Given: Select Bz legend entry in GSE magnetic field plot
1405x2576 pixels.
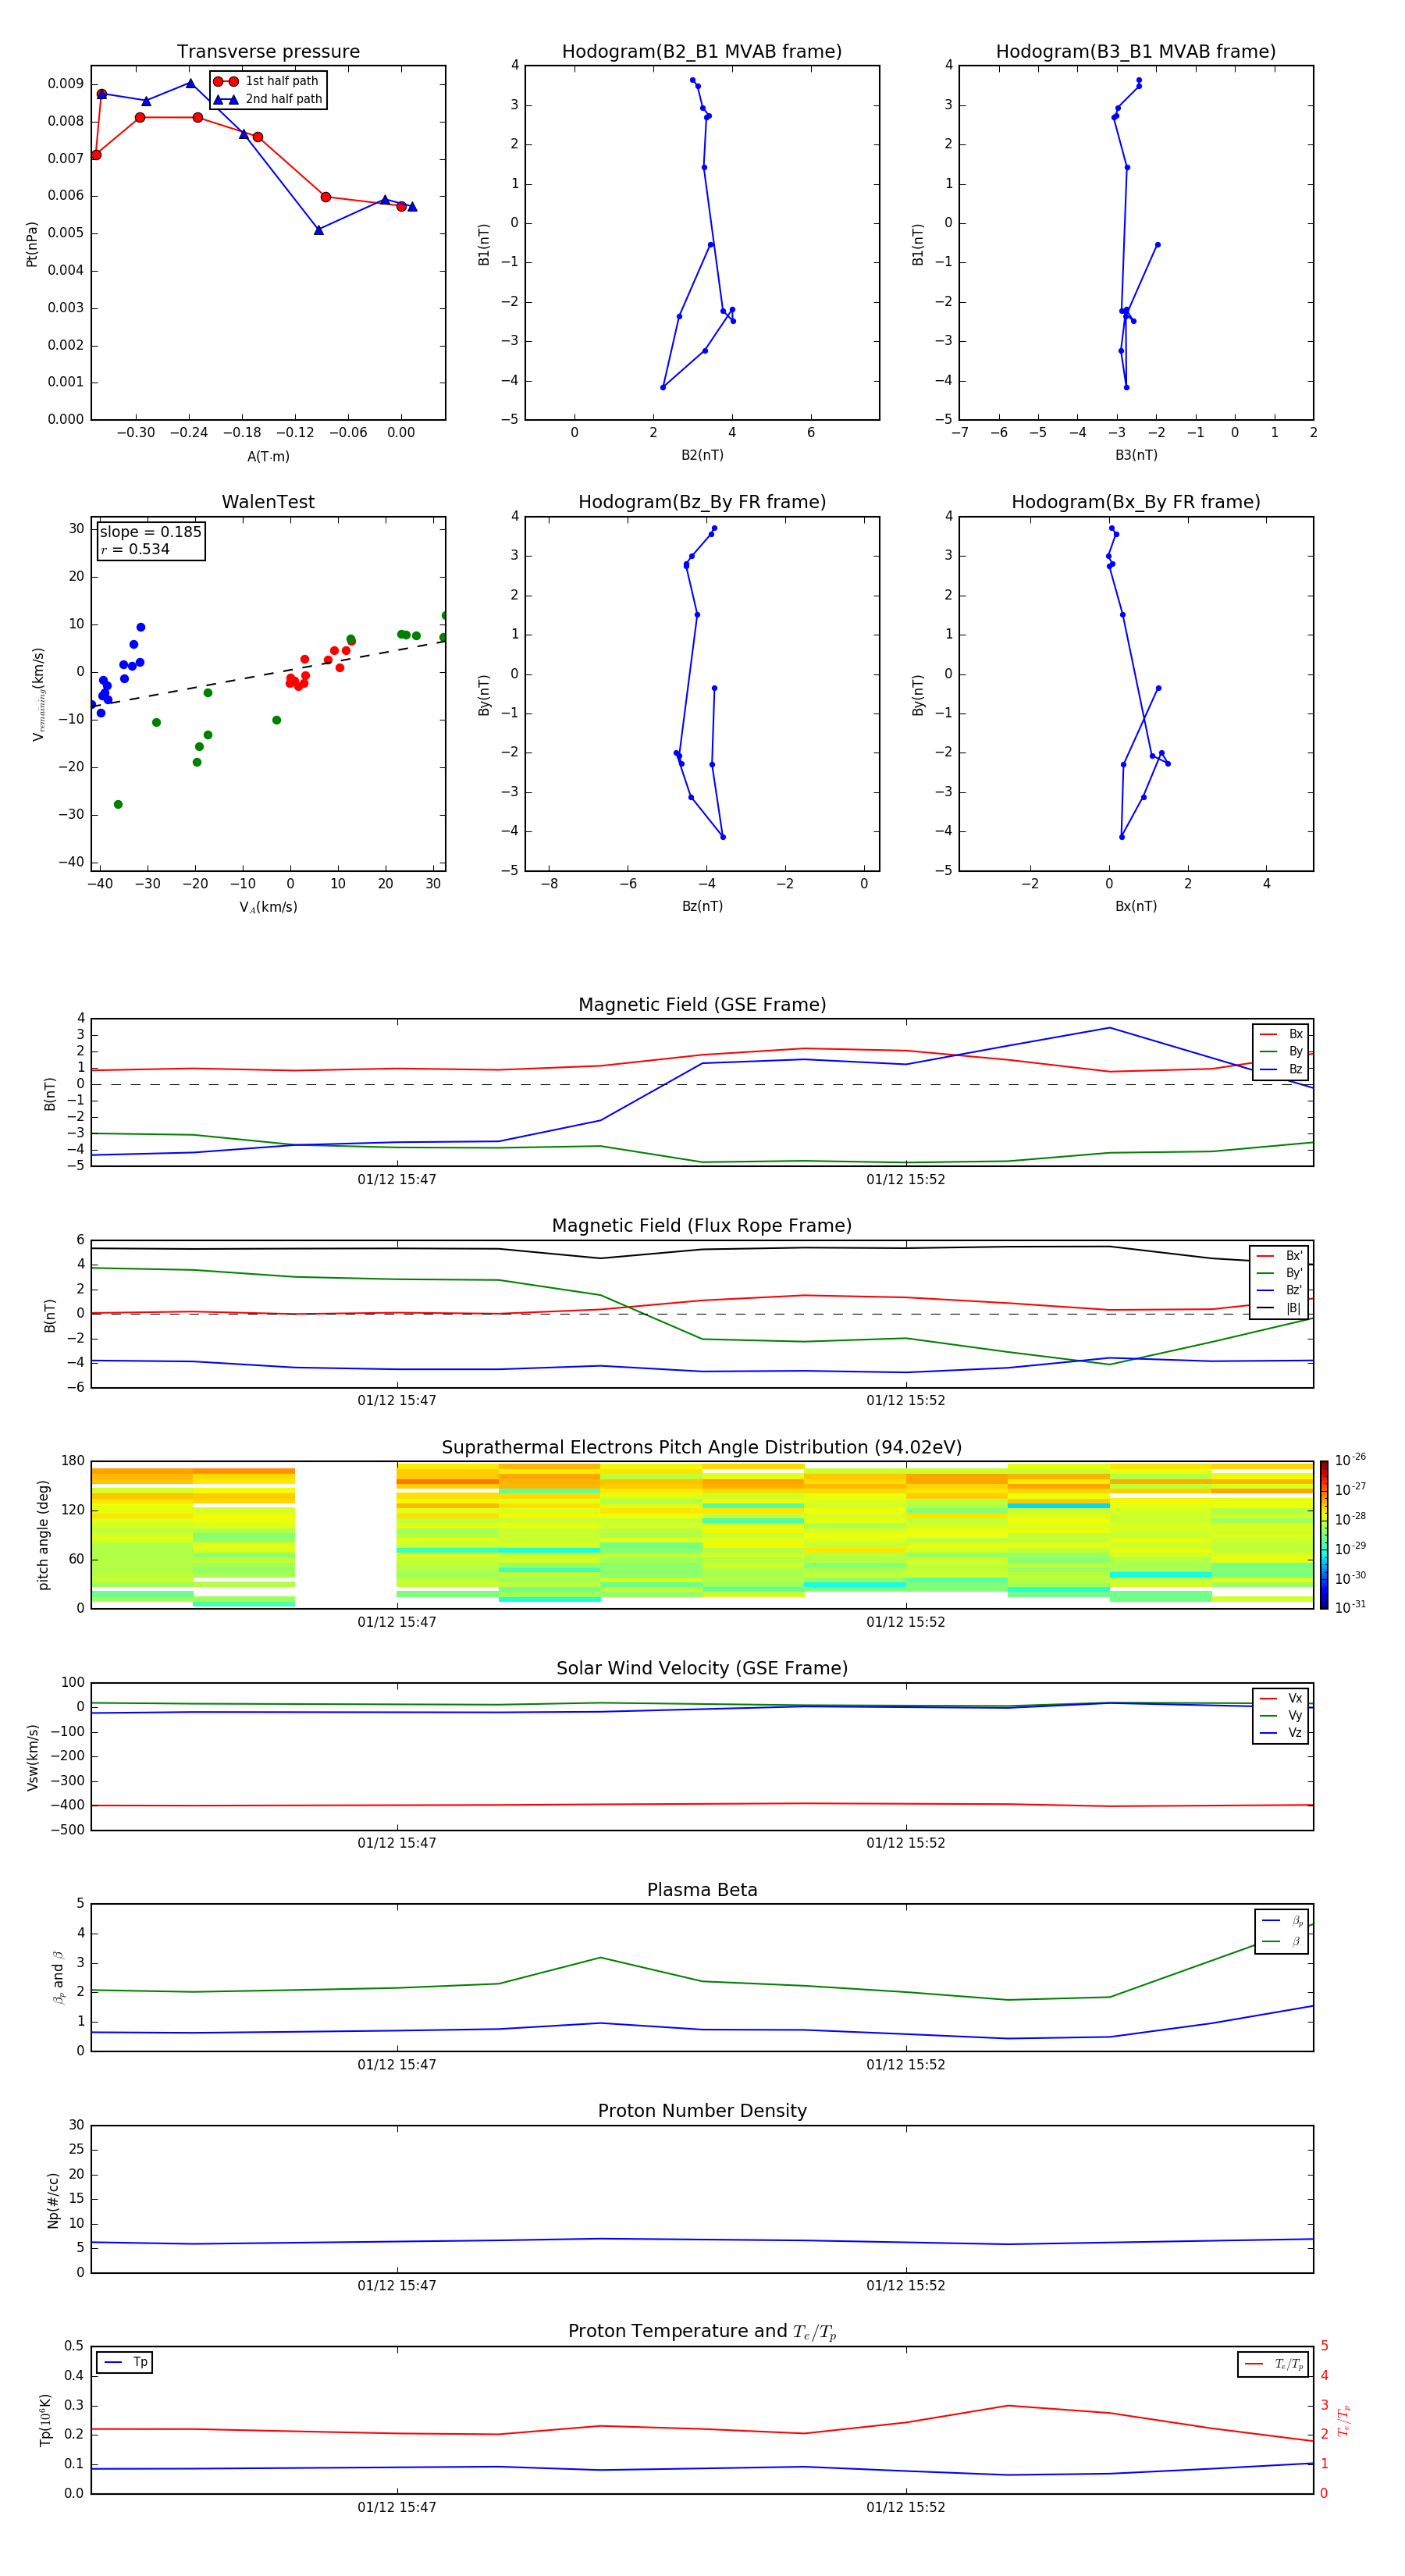Looking at the screenshot, I should (1281, 1070).
